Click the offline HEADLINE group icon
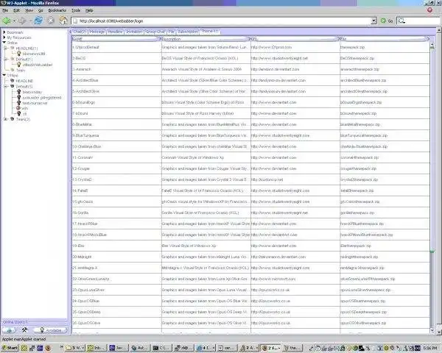 tap(13, 80)
